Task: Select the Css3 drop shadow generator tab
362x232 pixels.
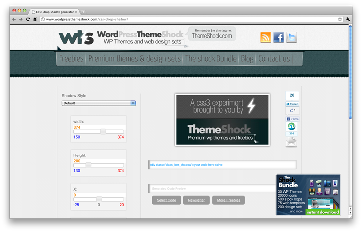Action: click(55, 12)
